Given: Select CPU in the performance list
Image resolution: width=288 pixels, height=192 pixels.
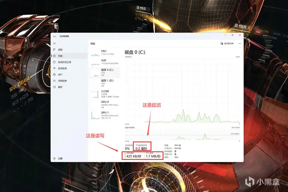Looking at the screenshot, I should (105, 53).
